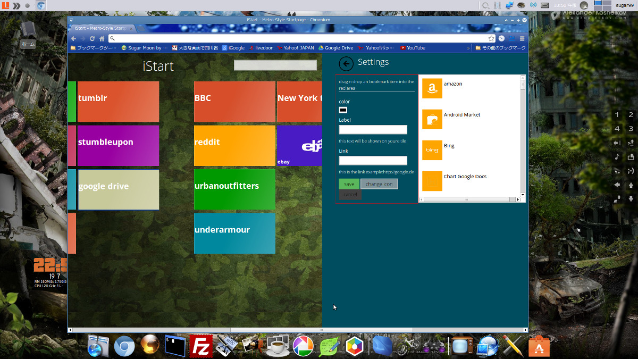Open the Sugar Moon bookmark

click(144, 48)
